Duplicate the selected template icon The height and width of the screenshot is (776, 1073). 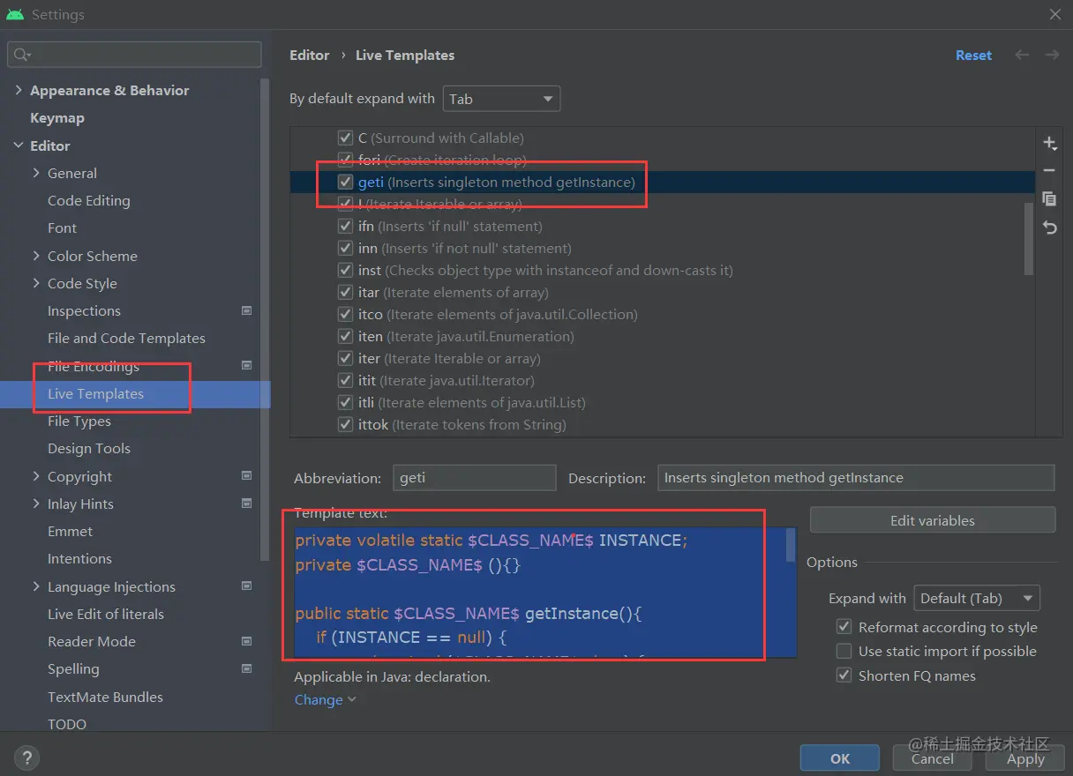[x=1049, y=198]
